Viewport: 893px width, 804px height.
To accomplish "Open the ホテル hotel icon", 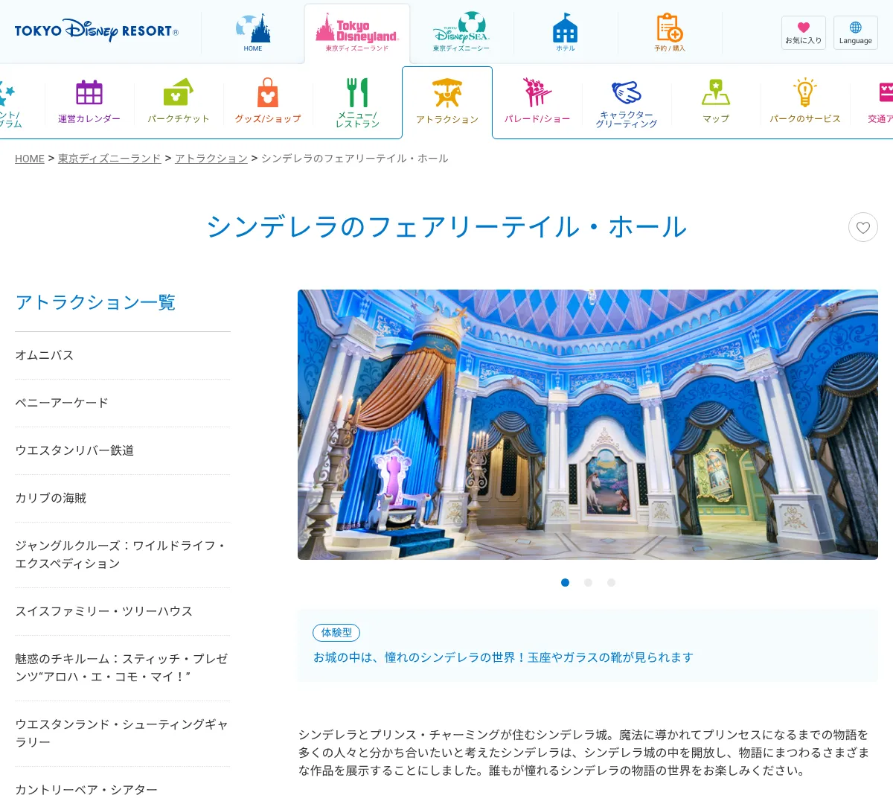I will click(x=565, y=33).
